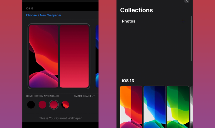Open the red gradient home screen preview

74,56
